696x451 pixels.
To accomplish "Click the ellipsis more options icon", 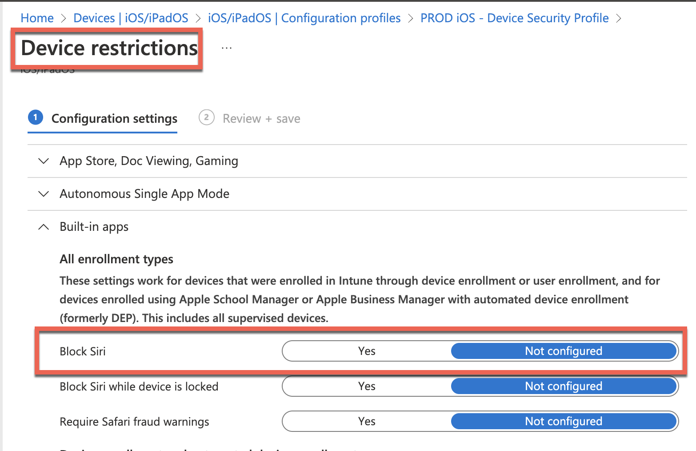I will click(227, 48).
